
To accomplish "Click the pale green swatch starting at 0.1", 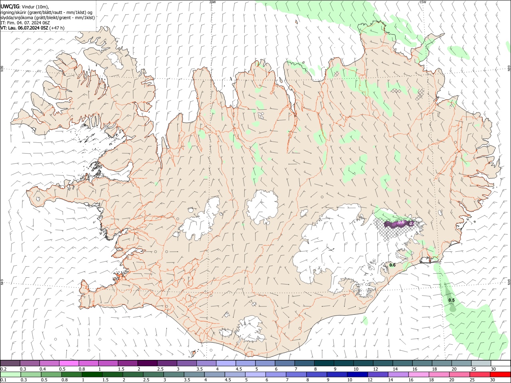I will point(10,374).
